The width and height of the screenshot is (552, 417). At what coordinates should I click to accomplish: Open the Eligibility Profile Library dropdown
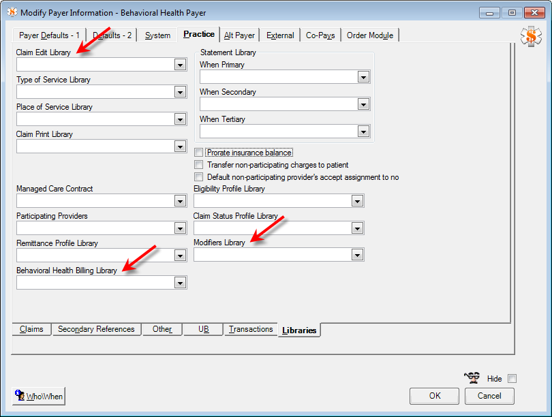coord(357,201)
